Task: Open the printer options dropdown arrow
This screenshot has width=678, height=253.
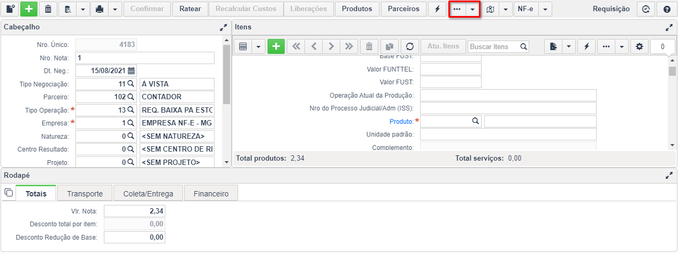Action: pos(115,9)
